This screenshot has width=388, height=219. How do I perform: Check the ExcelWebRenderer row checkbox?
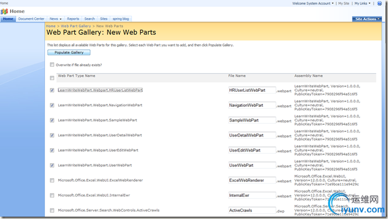click(52, 181)
